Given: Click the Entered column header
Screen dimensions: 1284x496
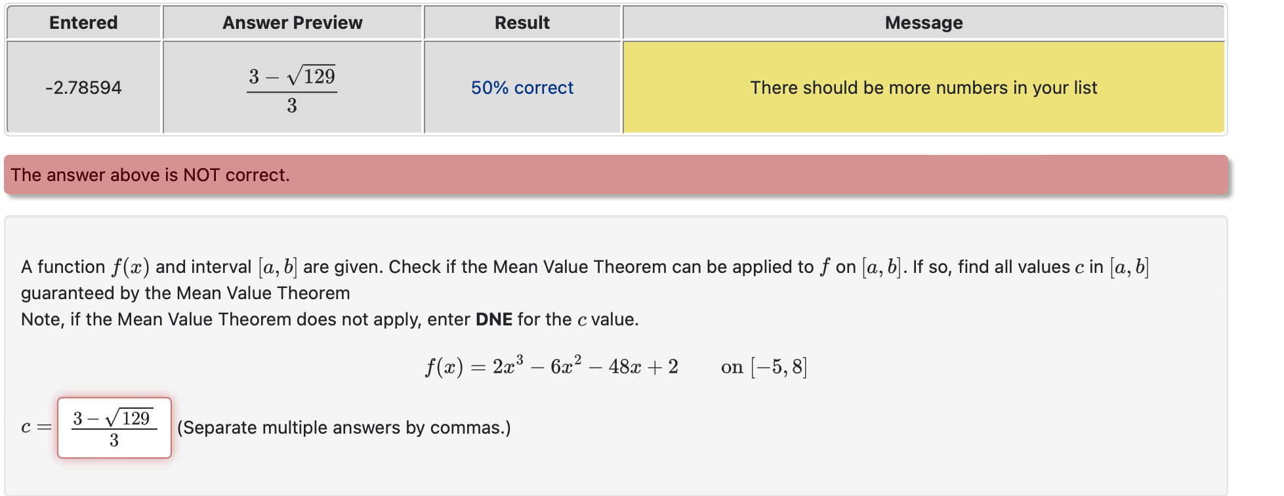Looking at the screenshot, I should point(83,22).
